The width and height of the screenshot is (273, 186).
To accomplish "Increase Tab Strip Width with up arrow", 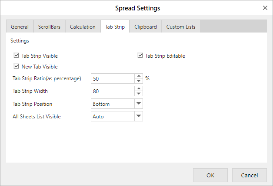I will pos(139,88).
